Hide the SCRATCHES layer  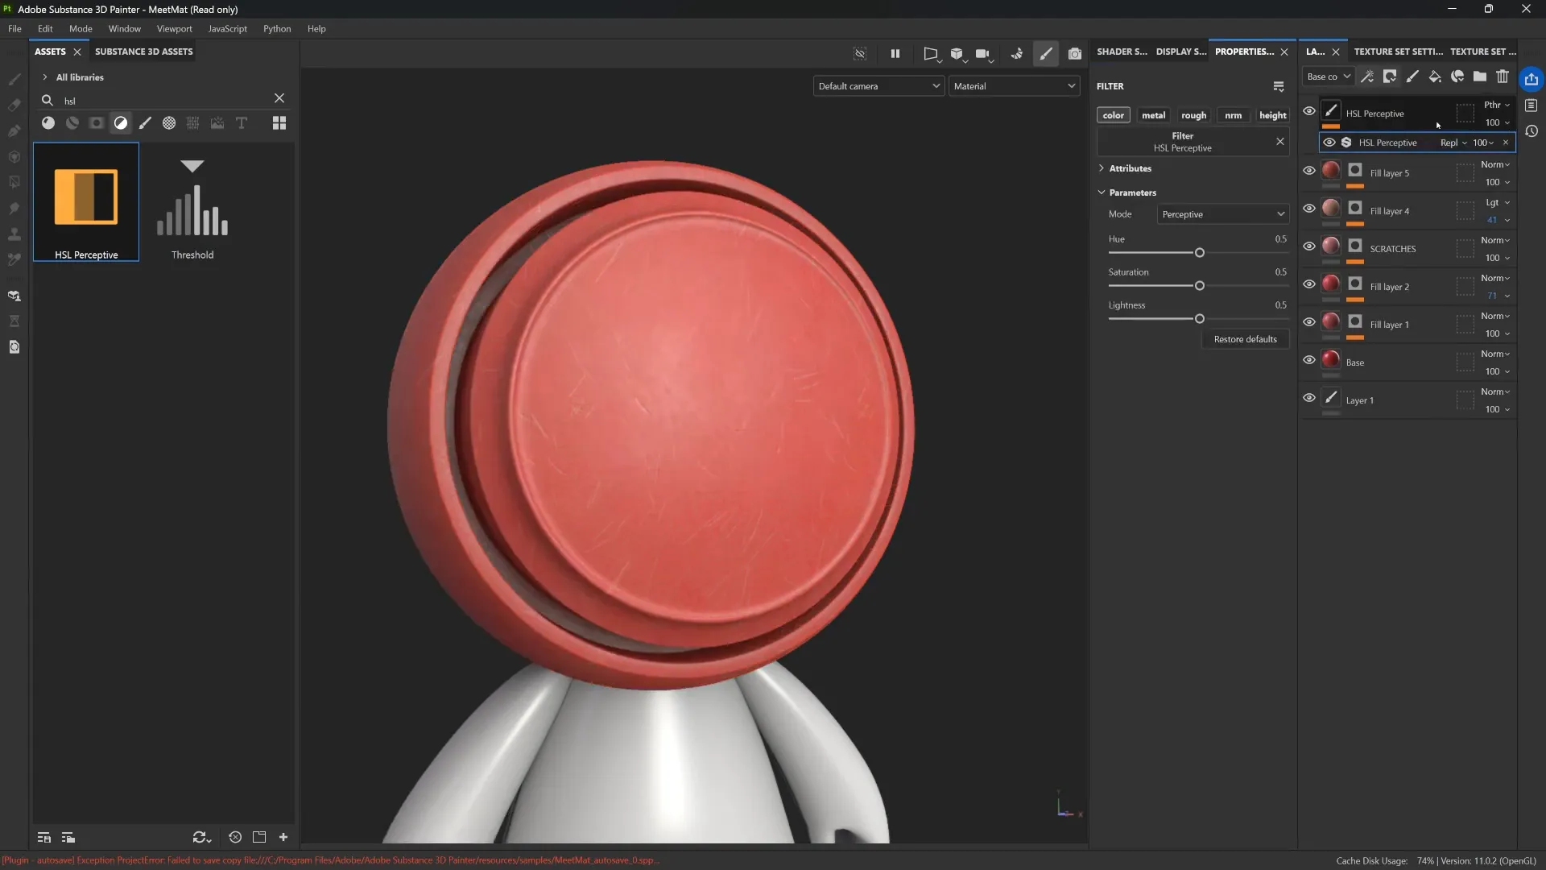pyautogui.click(x=1309, y=246)
